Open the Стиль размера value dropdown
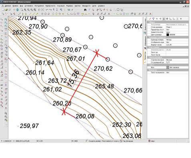The image size is (191, 158). coord(177,27)
